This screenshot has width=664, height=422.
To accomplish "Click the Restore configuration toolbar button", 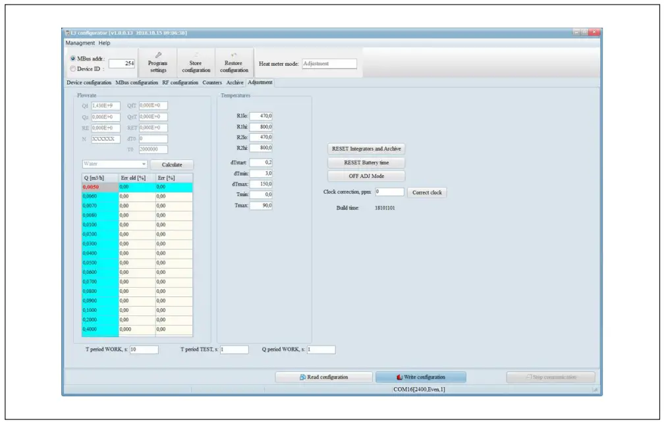I will (234, 63).
